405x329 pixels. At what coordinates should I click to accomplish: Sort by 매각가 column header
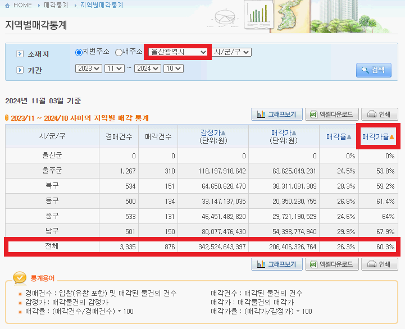click(x=284, y=132)
